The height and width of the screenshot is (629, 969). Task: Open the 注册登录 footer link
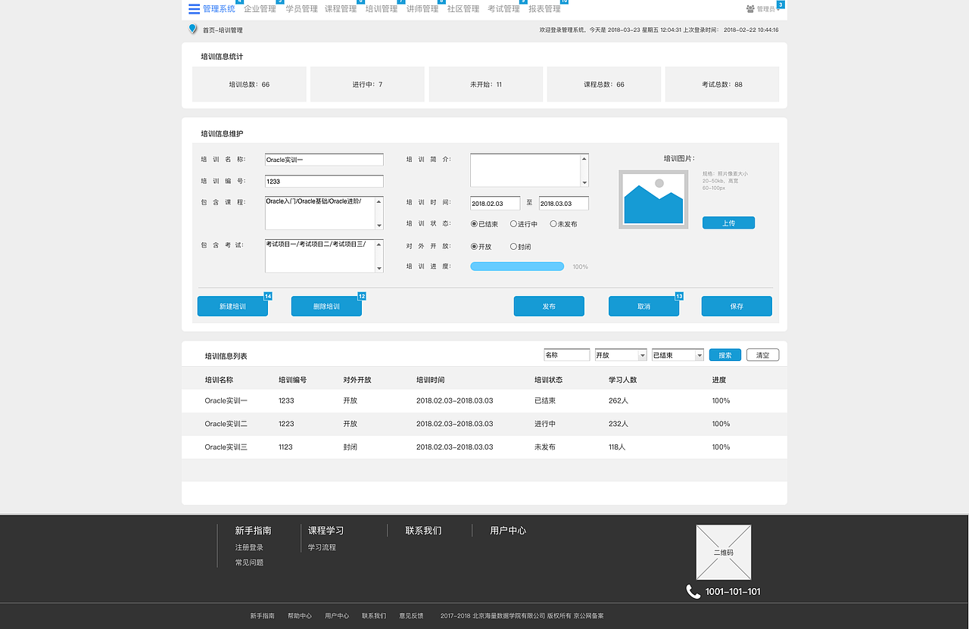249,547
